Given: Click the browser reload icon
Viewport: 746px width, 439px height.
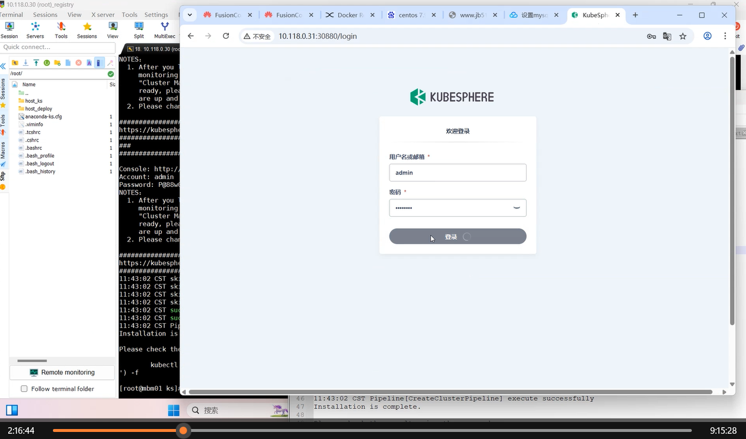Looking at the screenshot, I should (x=225, y=36).
